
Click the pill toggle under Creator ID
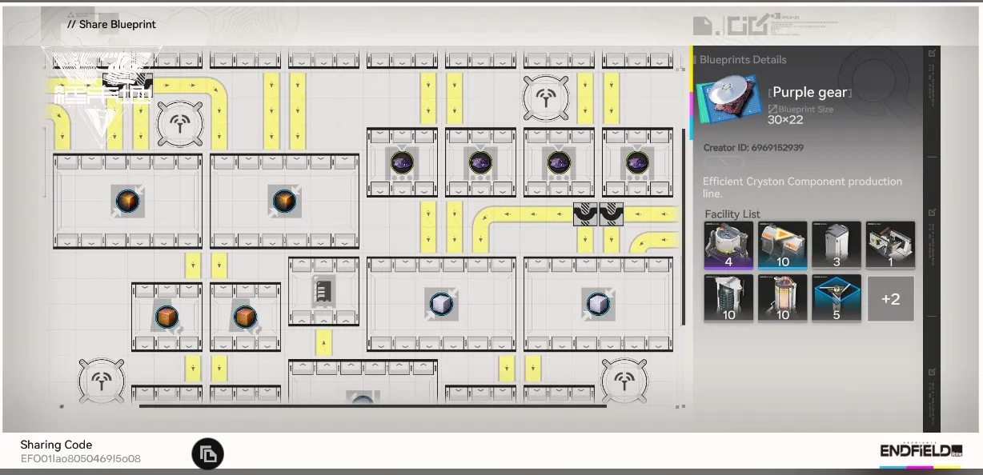point(724,162)
